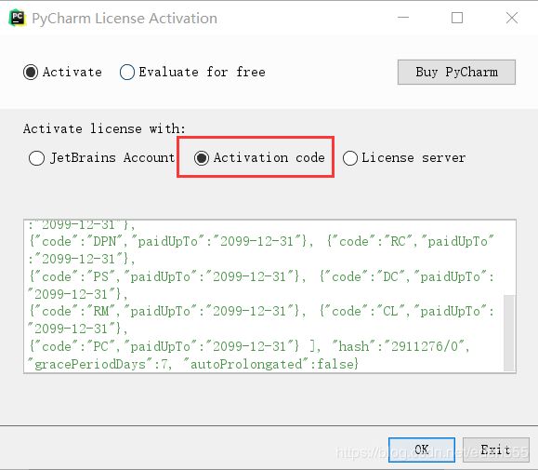Click the scrollbar track above the thumb
This screenshot has width=538, height=470.
point(509,258)
